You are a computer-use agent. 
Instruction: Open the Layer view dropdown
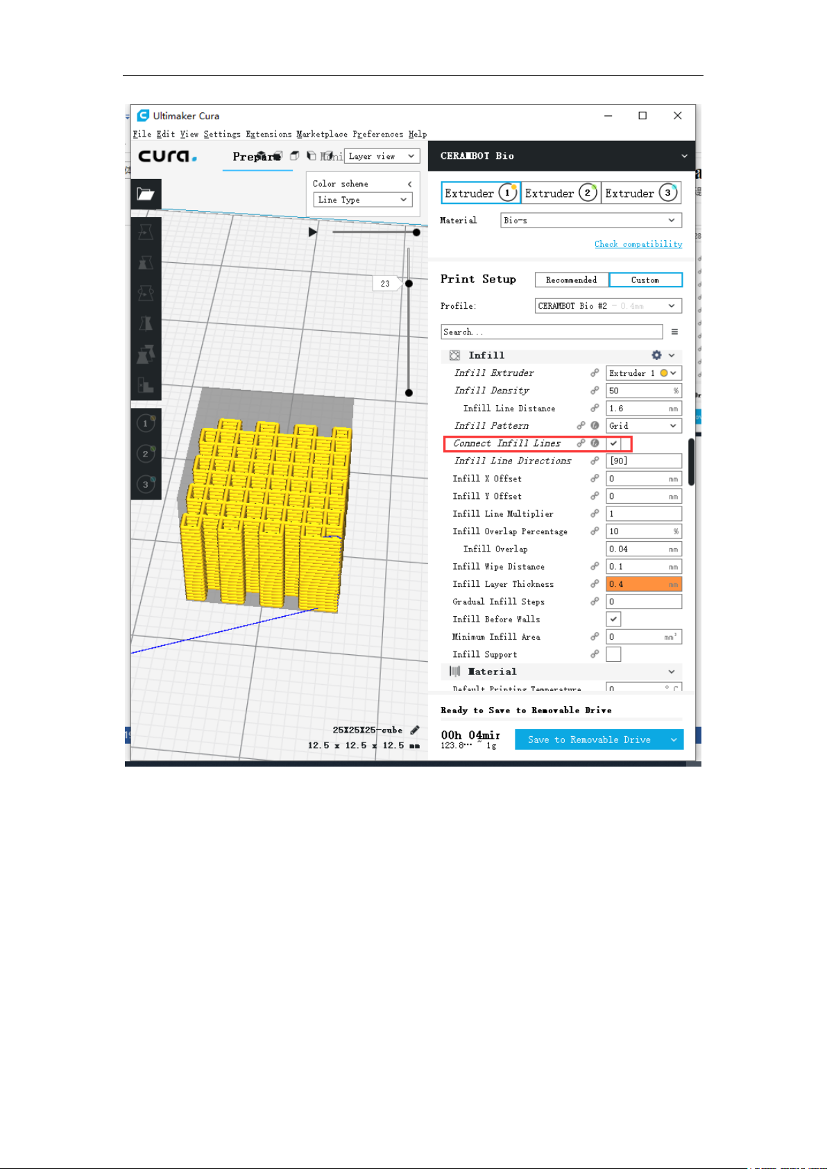click(382, 156)
